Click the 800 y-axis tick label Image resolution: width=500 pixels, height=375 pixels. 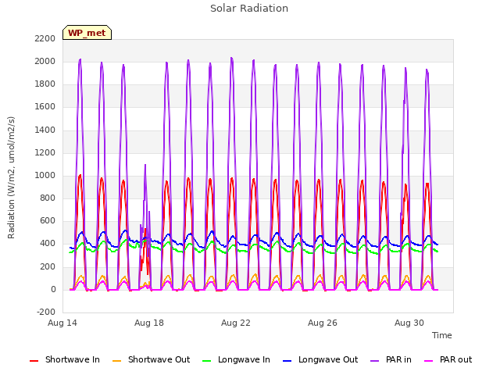48,198
